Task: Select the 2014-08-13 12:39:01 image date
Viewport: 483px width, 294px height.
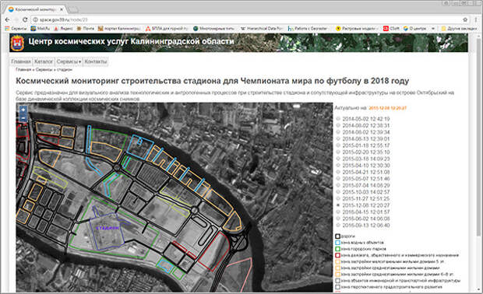Action: [338, 138]
